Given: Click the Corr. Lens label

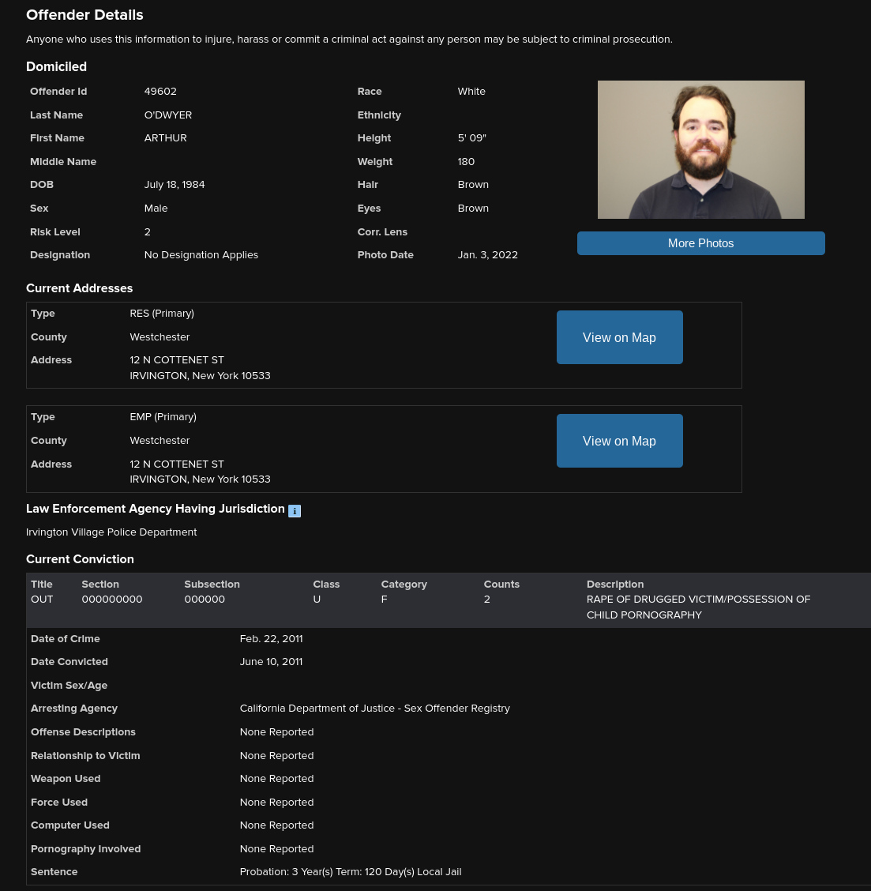Looking at the screenshot, I should click(382, 232).
